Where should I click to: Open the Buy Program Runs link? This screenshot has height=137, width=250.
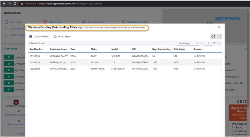pos(15,115)
